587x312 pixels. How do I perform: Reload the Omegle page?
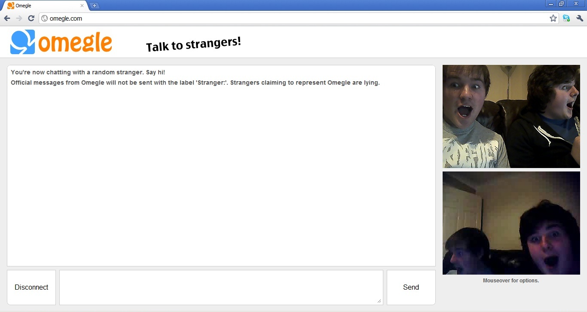(31, 18)
